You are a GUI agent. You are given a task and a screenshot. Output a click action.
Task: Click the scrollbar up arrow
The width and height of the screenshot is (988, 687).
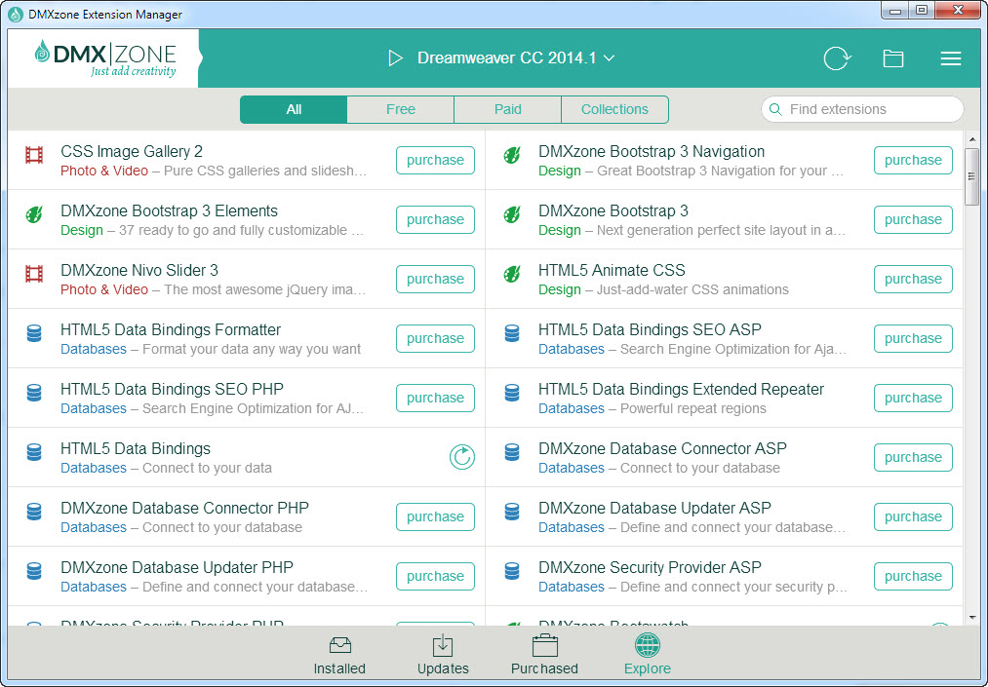971,139
